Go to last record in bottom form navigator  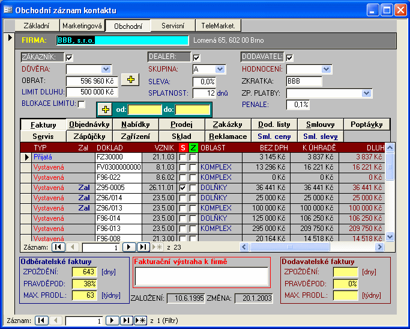coord(126,321)
